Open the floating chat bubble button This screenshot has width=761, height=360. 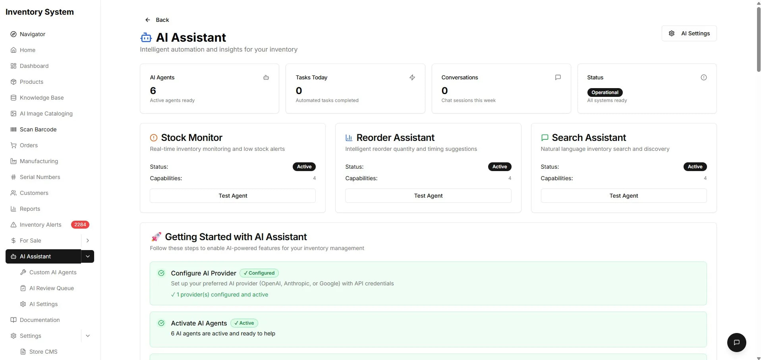click(x=737, y=343)
